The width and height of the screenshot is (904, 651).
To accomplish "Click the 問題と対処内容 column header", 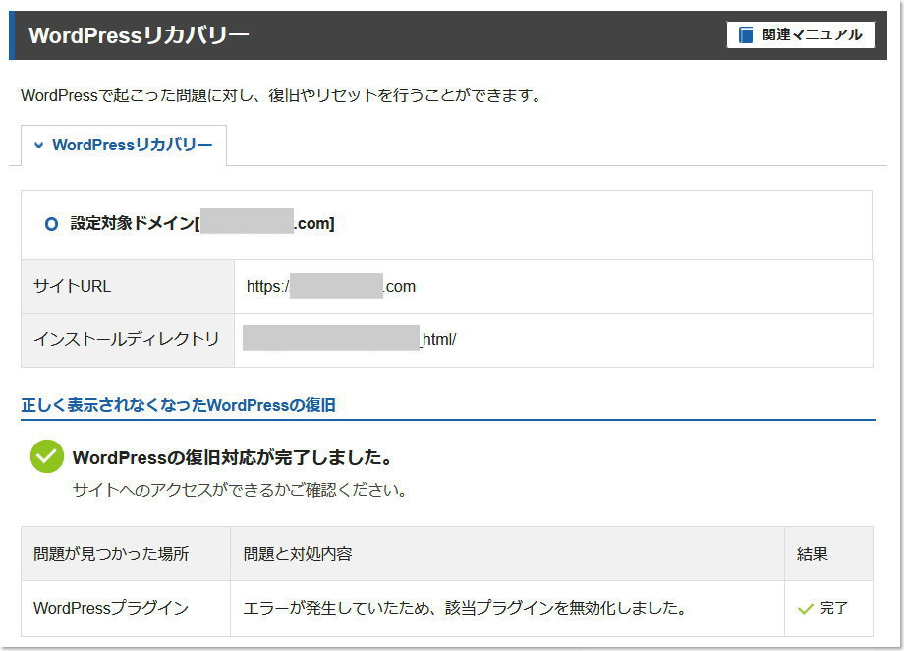I will 297,554.
